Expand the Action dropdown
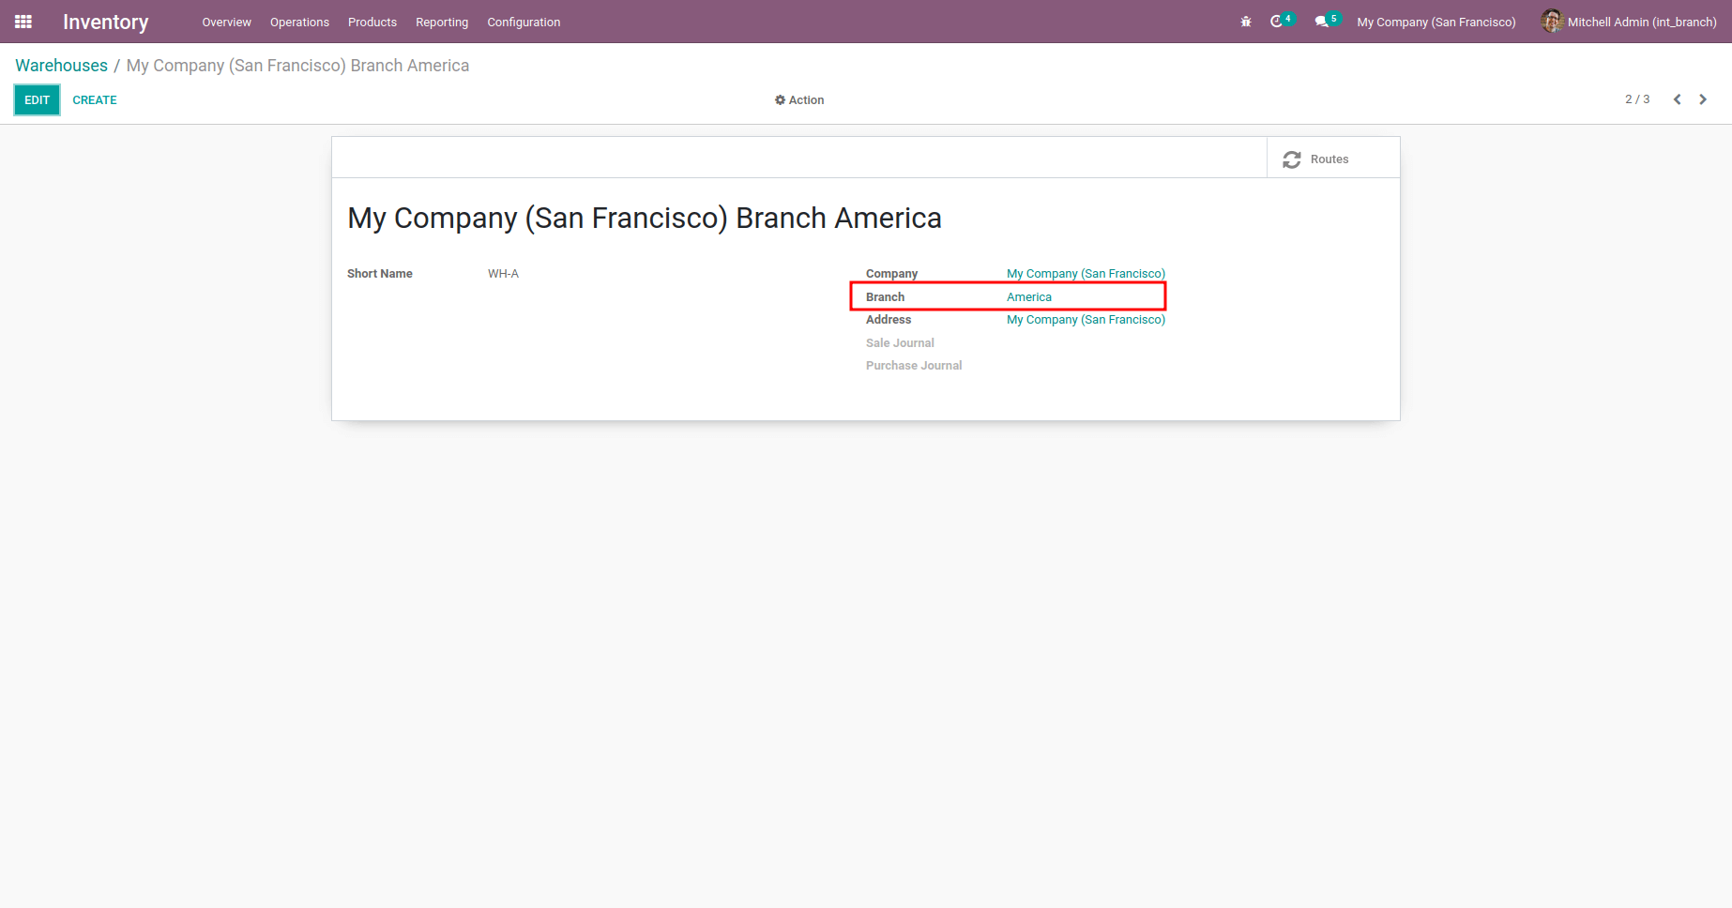 click(x=799, y=100)
